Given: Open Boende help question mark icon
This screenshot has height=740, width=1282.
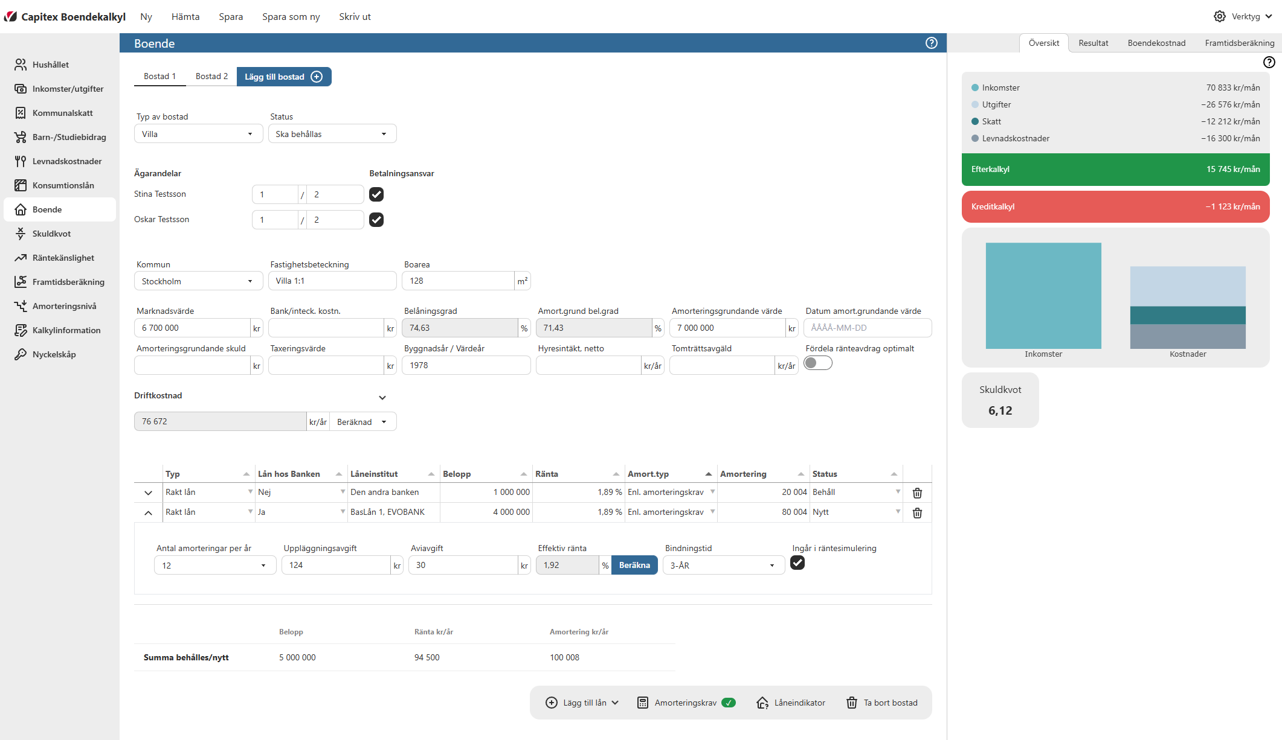Looking at the screenshot, I should tap(931, 43).
